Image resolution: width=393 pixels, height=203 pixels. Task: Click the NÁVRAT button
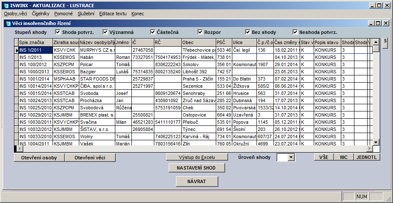click(197, 181)
